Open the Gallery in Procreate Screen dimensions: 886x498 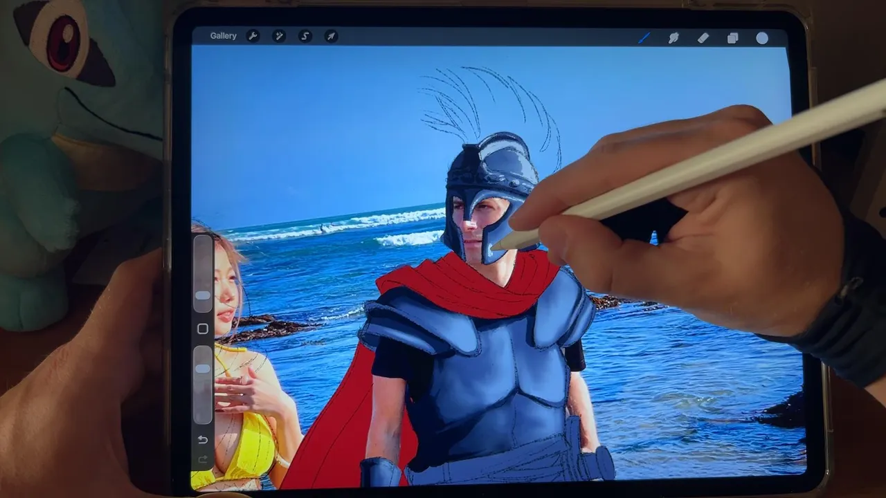tap(223, 36)
